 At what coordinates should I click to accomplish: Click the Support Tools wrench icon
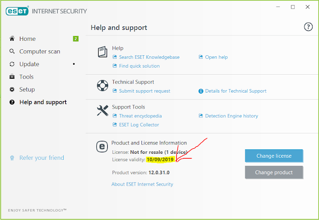[x=103, y=110]
